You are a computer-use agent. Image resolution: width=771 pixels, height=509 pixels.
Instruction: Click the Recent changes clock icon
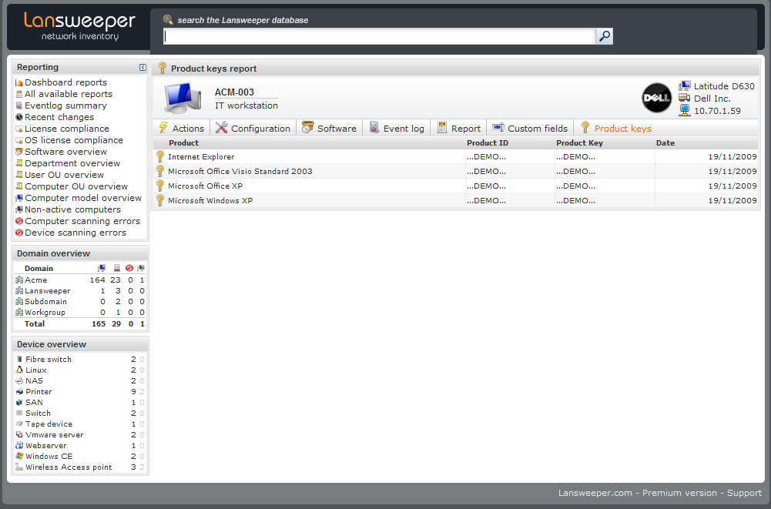coord(19,117)
